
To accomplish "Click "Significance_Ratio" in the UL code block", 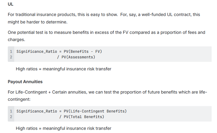I will tap(37, 51).
